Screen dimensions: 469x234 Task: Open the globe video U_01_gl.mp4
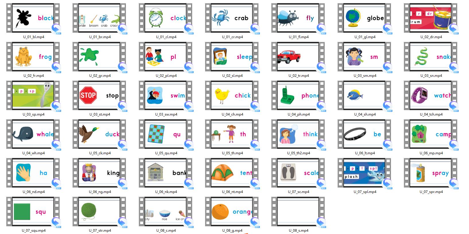coord(364,18)
